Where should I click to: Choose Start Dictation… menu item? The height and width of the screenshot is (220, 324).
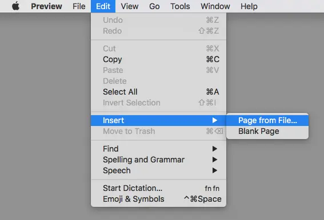click(x=158, y=188)
